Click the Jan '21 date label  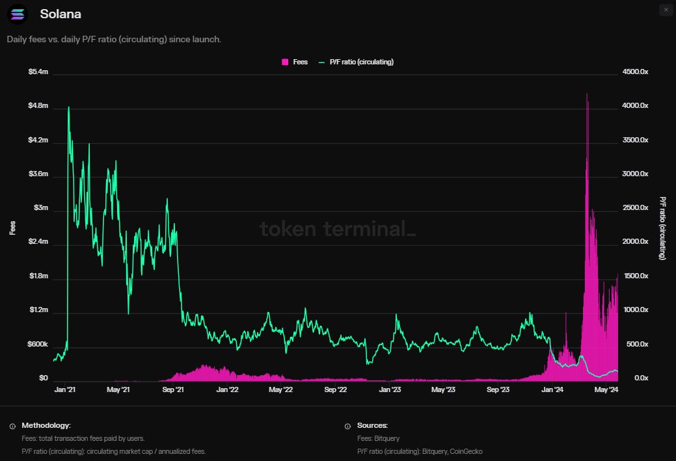tap(64, 390)
